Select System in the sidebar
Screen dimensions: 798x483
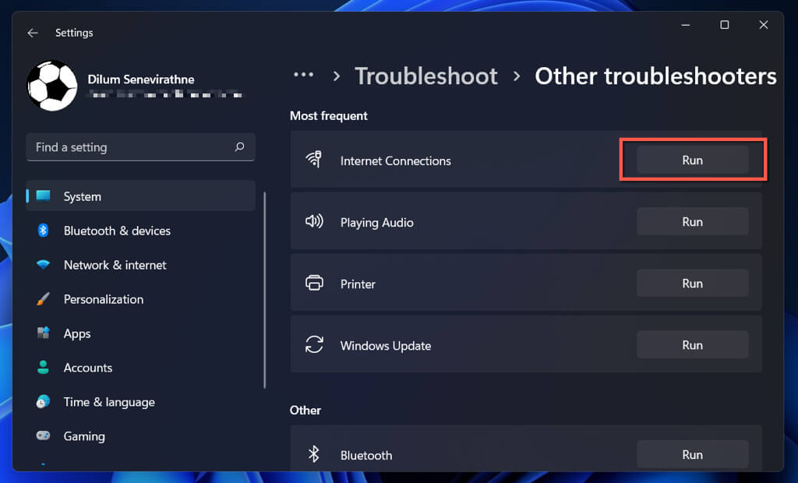point(141,196)
